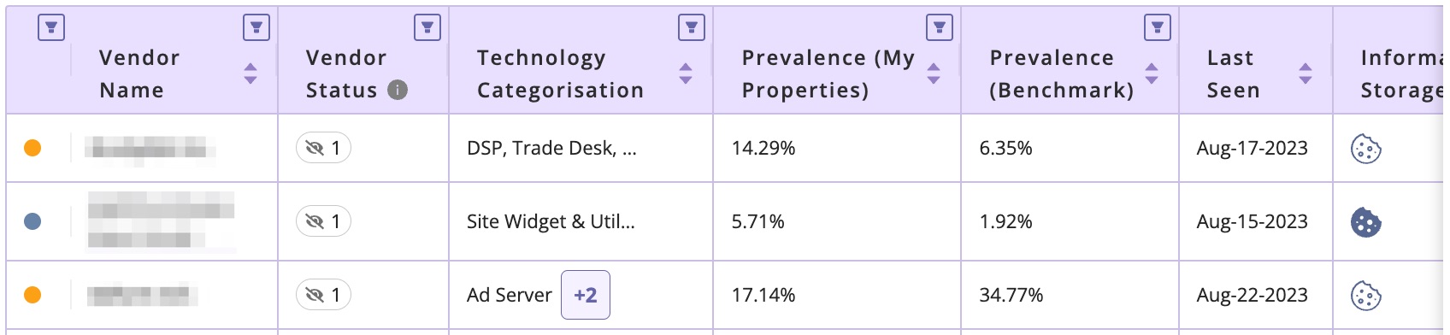1450x335 pixels.
Task: Click orange status dot in first row
Action: (32, 148)
